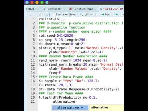The height and width of the screenshot is (111, 148).
Task: Switch to the PreProc-II.R tab
Action: pos(55,9)
